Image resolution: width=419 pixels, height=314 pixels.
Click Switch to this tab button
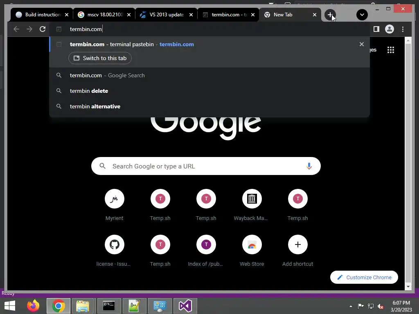tap(100, 58)
